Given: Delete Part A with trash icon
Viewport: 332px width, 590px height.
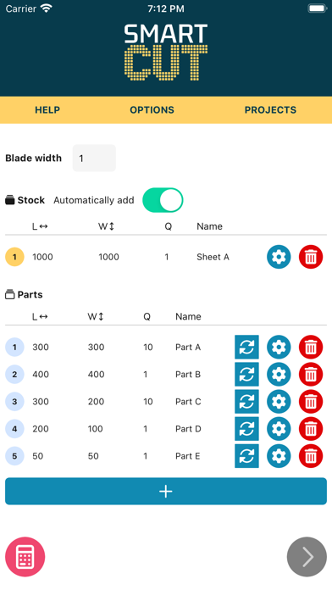Looking at the screenshot, I should 311,347.
